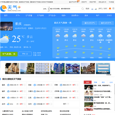Expand the 旅游景点 navigation menu
This screenshot has height=115, width=115.
pos(75,16)
